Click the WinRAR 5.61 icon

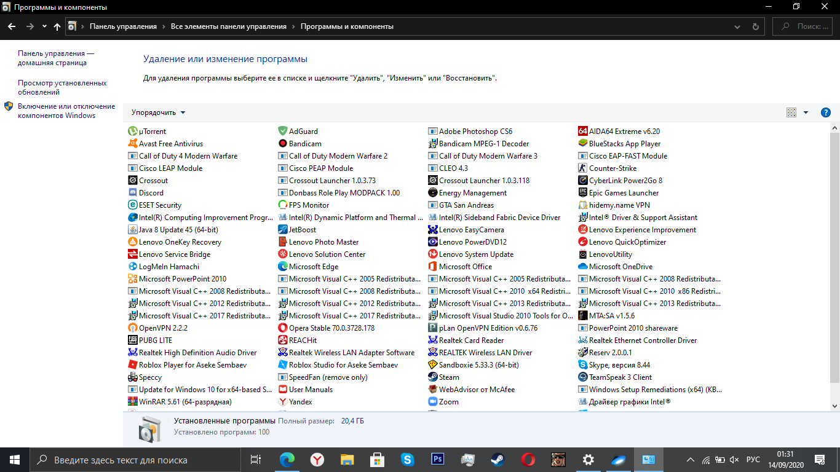[x=133, y=401]
